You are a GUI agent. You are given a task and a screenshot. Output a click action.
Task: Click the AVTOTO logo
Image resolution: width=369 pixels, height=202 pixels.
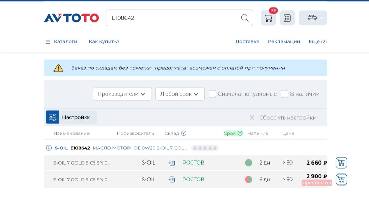pyautogui.click(x=71, y=18)
